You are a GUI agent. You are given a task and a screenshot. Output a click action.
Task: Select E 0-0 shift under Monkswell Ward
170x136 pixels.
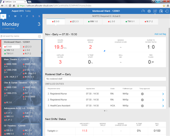click(11, 47)
